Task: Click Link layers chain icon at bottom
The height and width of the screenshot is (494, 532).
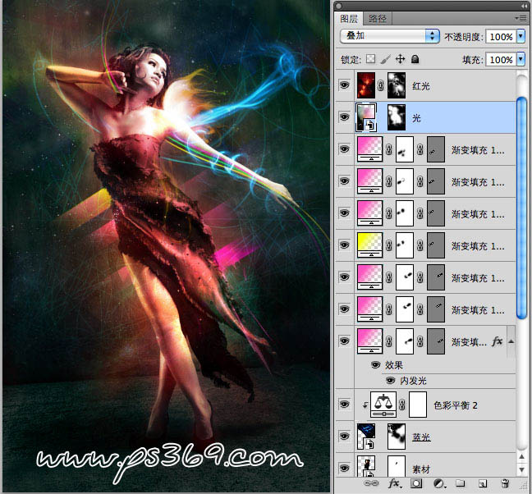Action: point(371,483)
